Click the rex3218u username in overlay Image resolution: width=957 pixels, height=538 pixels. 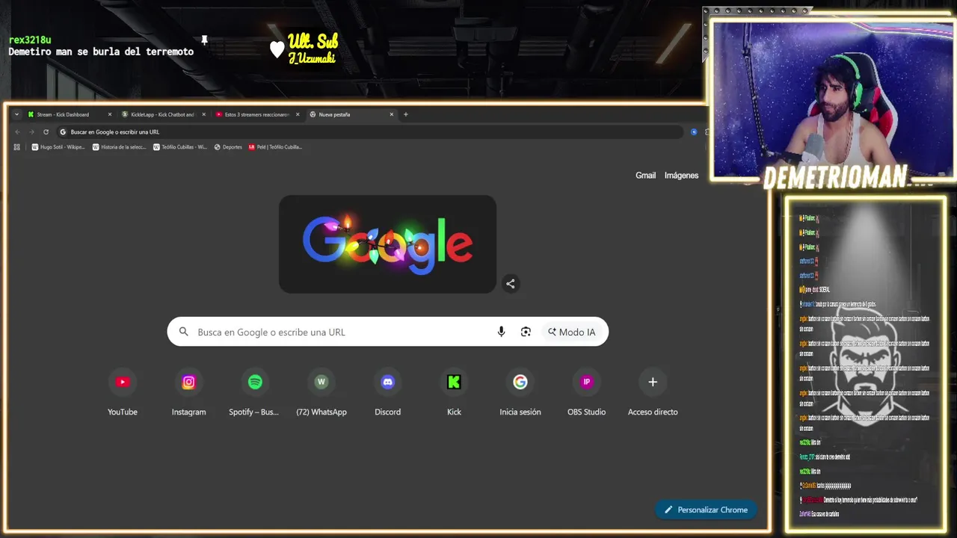(x=30, y=40)
